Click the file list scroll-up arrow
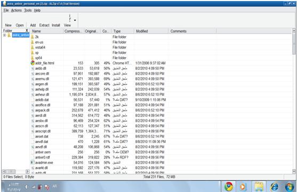This screenshot has width=297, height=192. [294, 30]
